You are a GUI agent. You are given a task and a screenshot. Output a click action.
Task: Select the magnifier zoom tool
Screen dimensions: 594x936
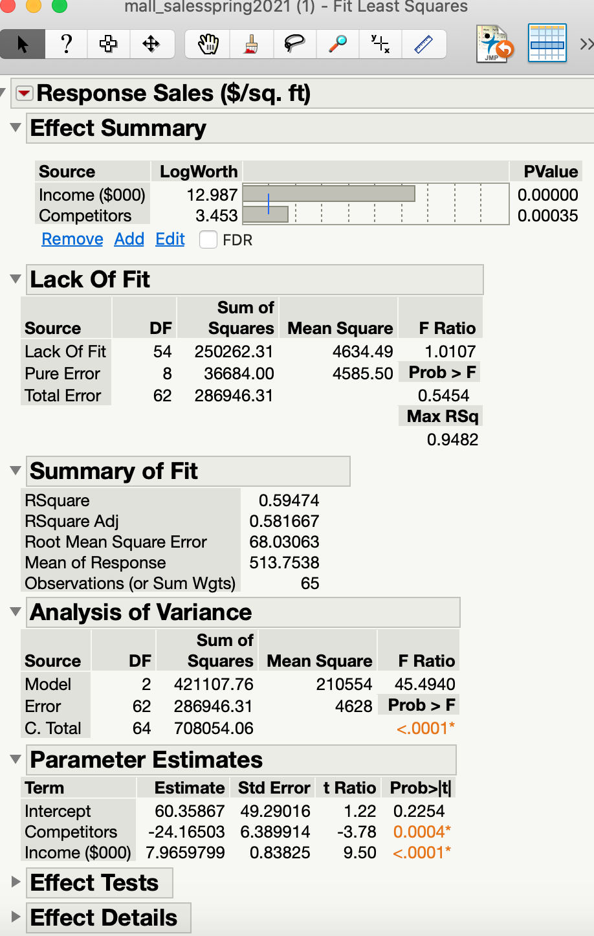tap(337, 43)
